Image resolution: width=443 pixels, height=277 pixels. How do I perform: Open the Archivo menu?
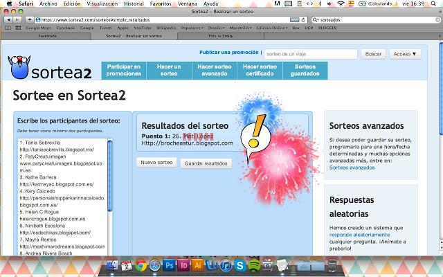pyautogui.click(x=48, y=3)
